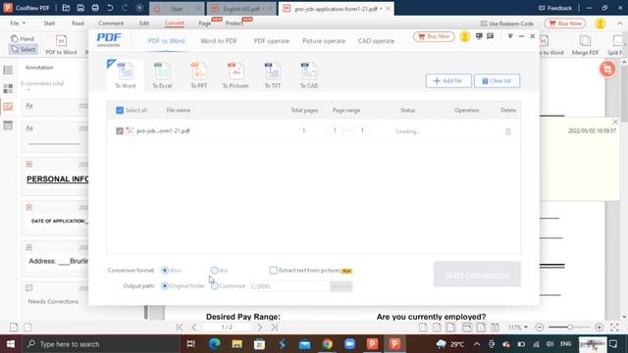Go to previous page arrow

tap(194, 328)
